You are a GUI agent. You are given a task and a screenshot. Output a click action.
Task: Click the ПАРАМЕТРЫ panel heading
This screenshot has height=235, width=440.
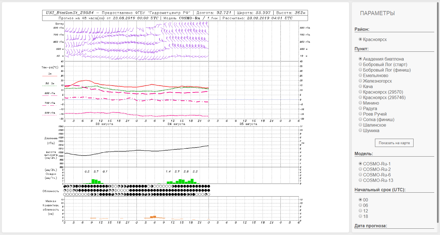pyautogui.click(x=377, y=13)
